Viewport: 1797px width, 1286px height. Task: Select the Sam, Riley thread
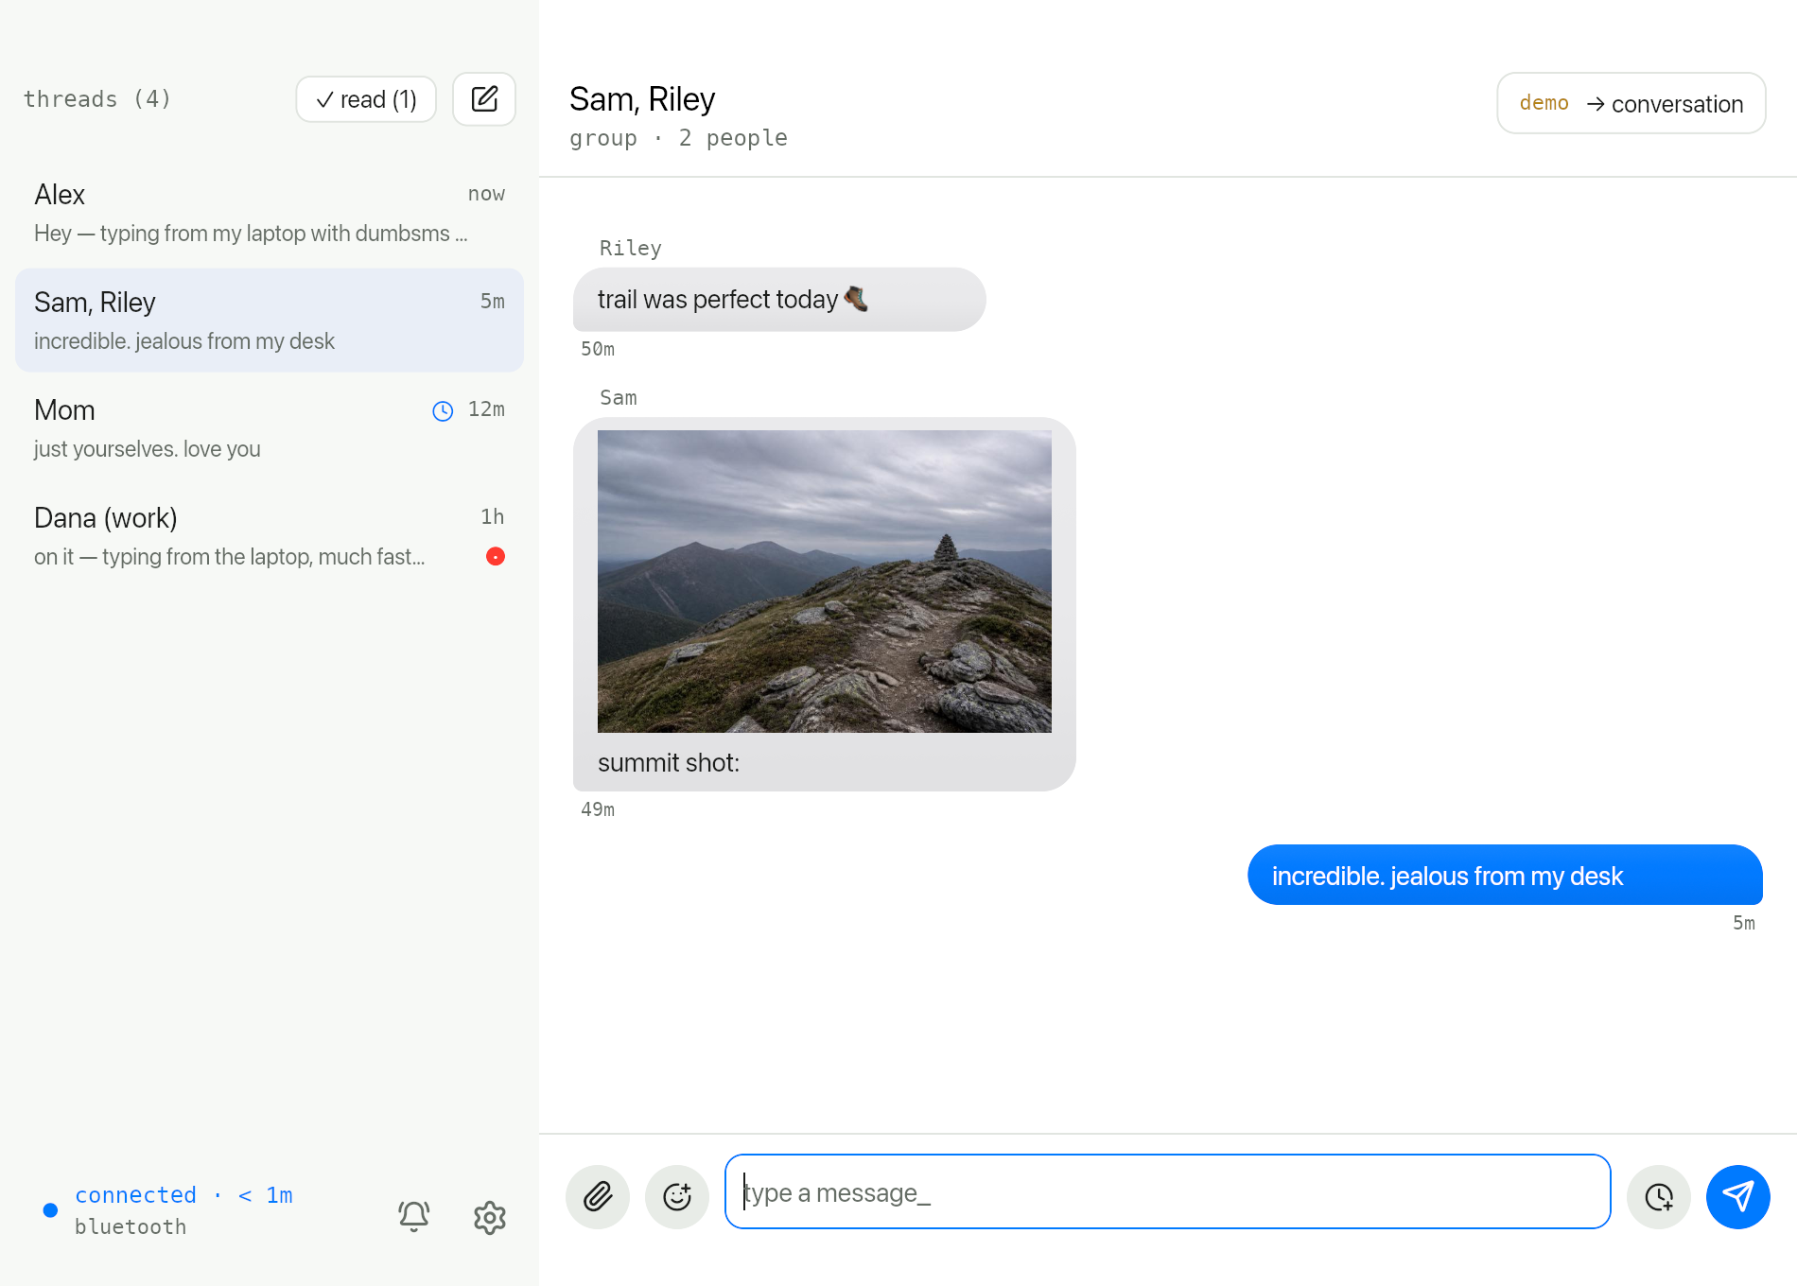(x=270, y=321)
